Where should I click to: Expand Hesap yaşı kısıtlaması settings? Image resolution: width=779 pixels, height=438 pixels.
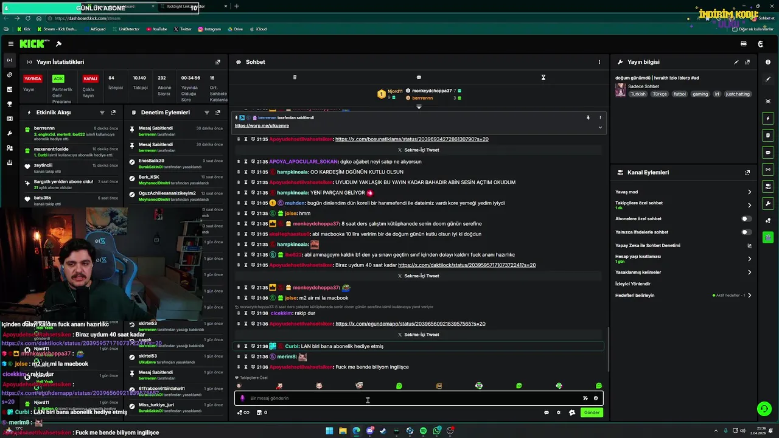coord(750,259)
